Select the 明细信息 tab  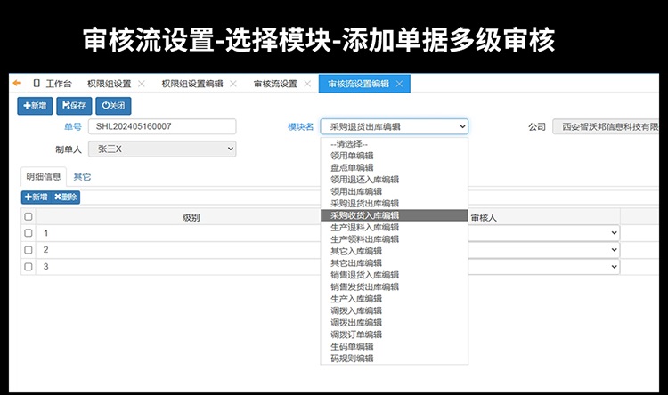point(44,177)
